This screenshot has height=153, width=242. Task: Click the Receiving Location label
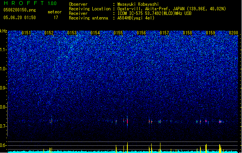point(90,9)
